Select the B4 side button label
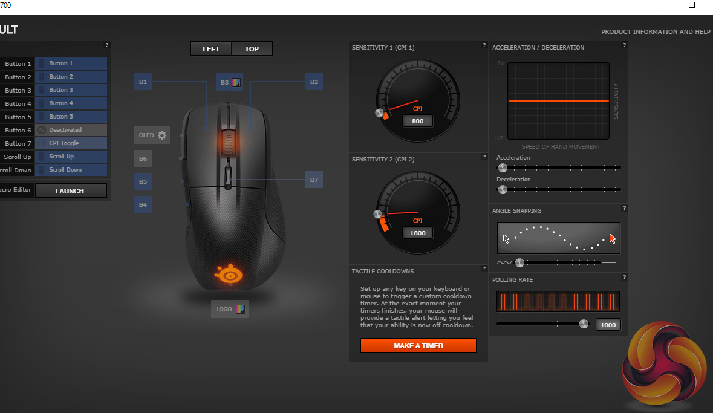The height and width of the screenshot is (413, 713). 143,204
